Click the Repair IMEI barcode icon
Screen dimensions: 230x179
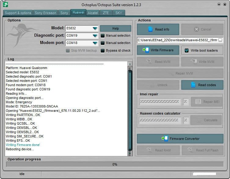click(x=198, y=101)
